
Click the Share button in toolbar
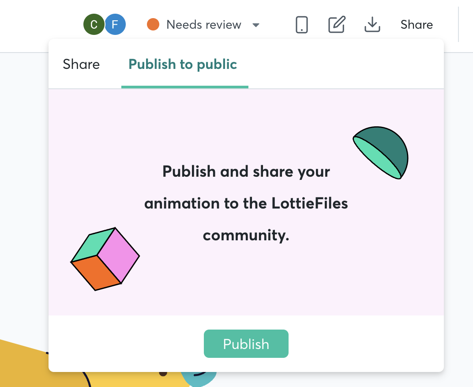coord(417,24)
